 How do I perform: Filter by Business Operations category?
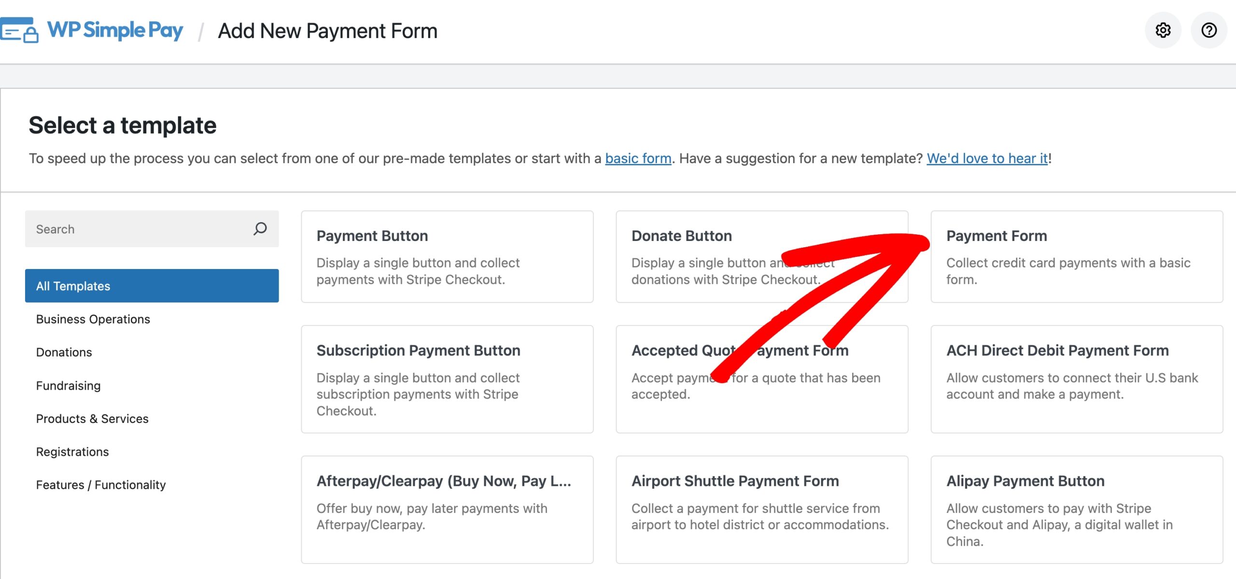pos(93,319)
